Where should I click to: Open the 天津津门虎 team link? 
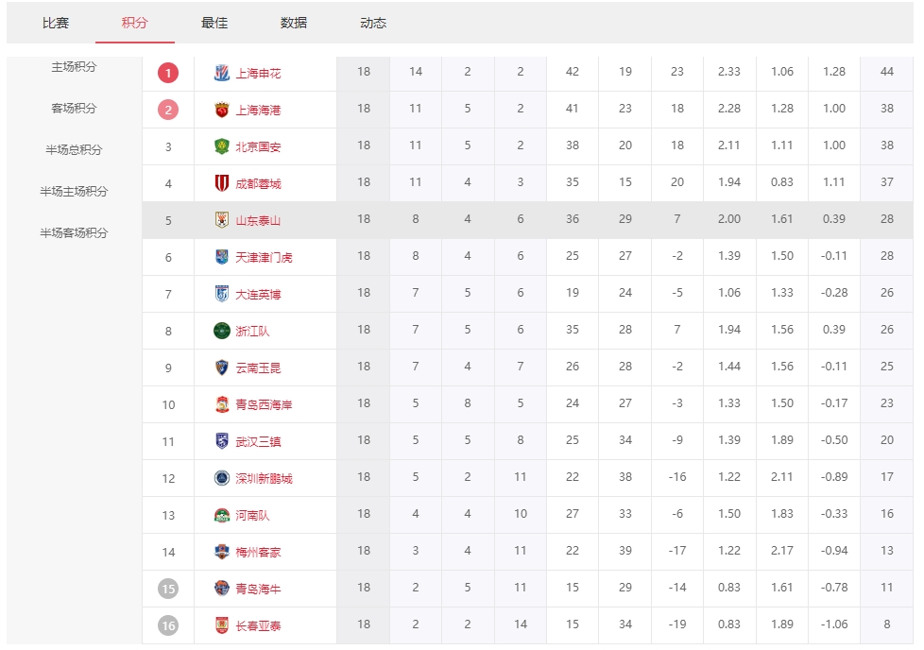(x=264, y=257)
